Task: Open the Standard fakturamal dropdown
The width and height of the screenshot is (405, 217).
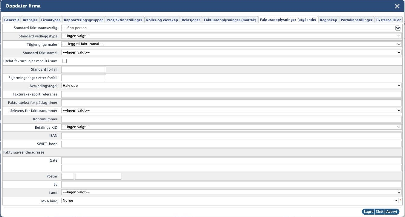Action: (231, 52)
